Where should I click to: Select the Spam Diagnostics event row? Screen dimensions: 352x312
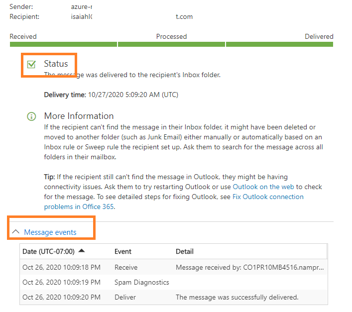(174, 282)
